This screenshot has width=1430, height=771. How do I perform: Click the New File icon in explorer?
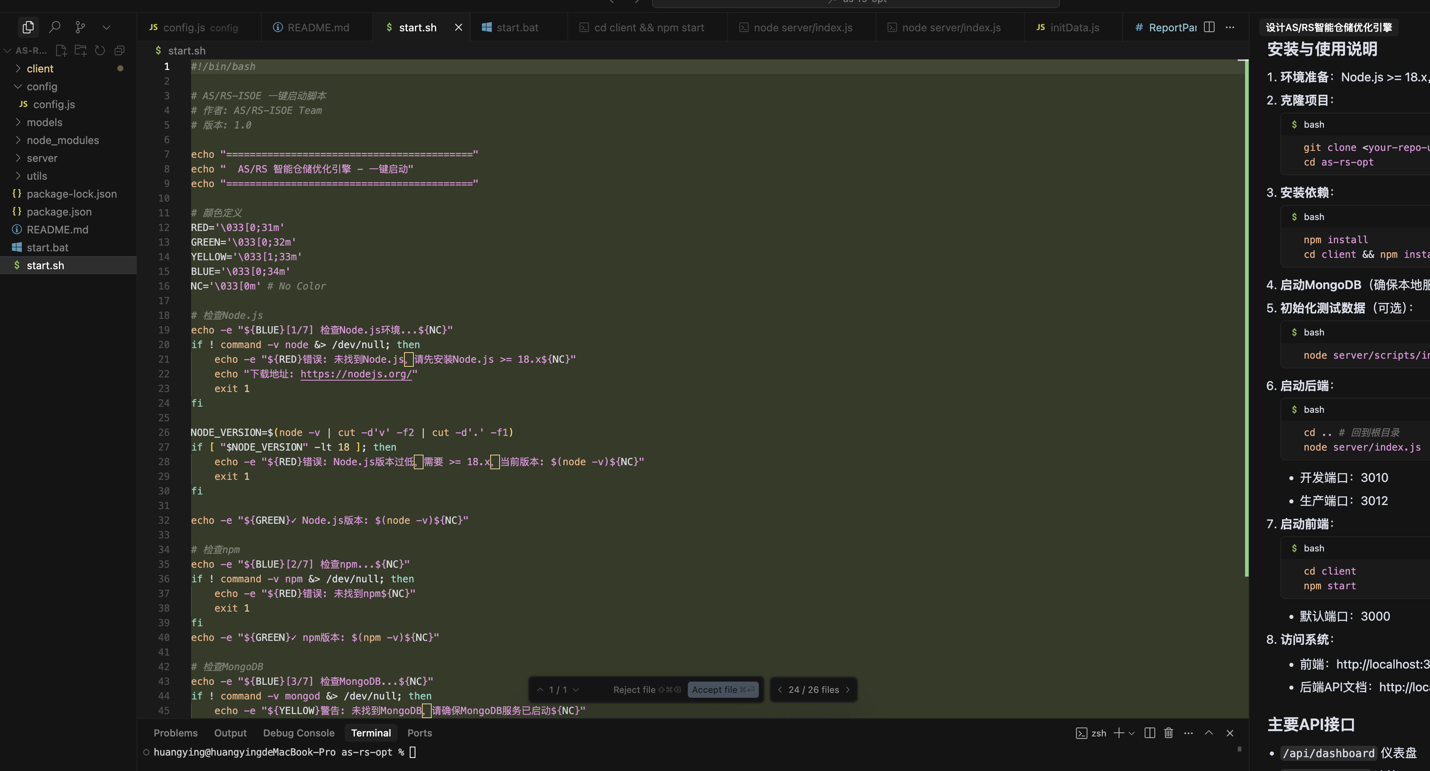[x=61, y=50]
